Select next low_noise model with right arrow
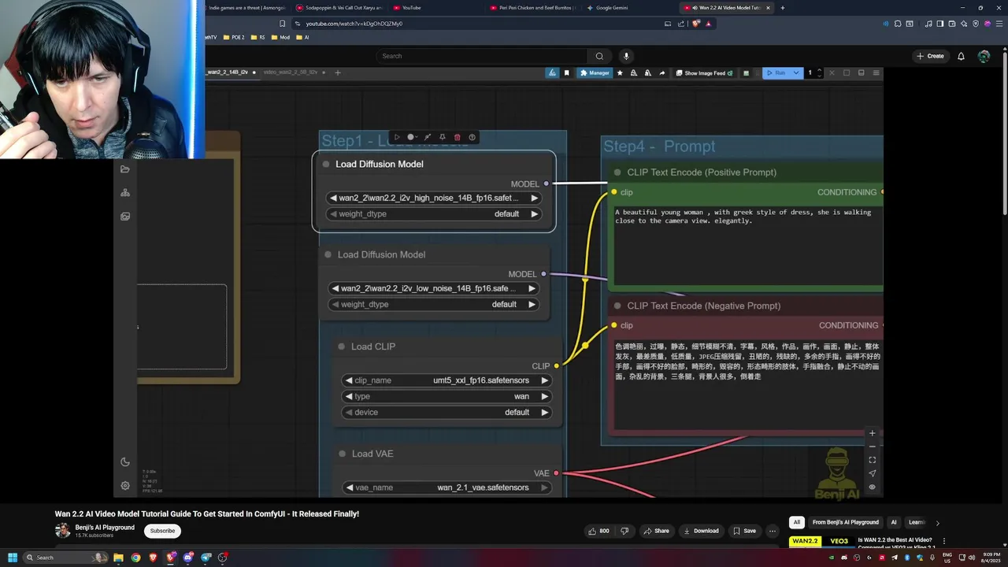1008x567 pixels. click(x=532, y=288)
